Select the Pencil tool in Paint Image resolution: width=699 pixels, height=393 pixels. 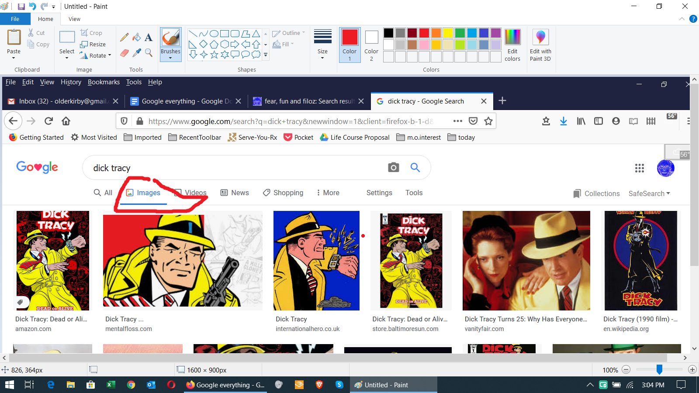pos(125,37)
